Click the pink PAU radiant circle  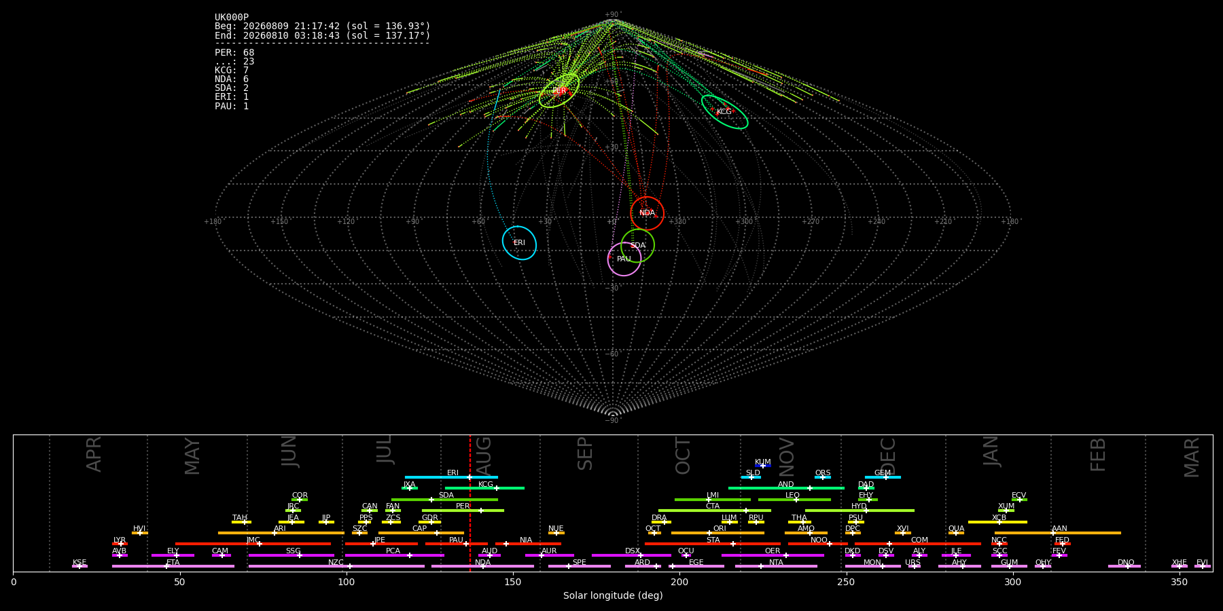coord(624,259)
